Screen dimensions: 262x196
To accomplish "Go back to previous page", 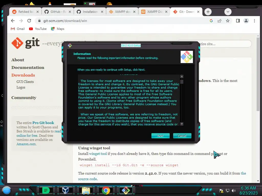I will [13, 21].
